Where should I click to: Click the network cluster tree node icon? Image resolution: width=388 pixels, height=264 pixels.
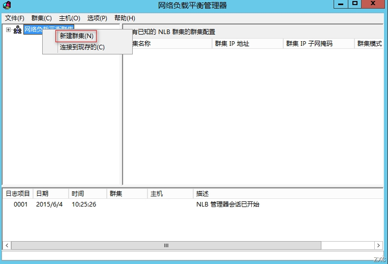(17, 30)
